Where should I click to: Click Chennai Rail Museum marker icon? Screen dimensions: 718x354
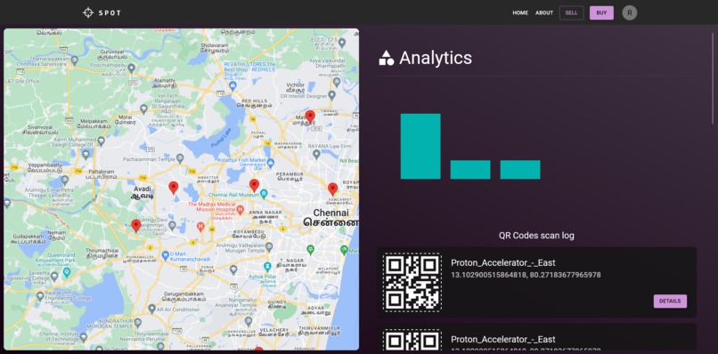coord(265,194)
